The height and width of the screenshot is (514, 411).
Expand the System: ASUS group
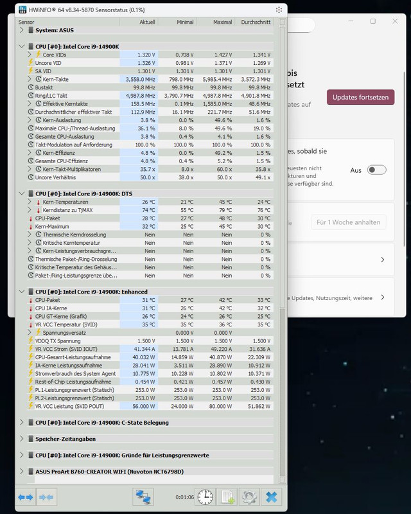(22, 30)
